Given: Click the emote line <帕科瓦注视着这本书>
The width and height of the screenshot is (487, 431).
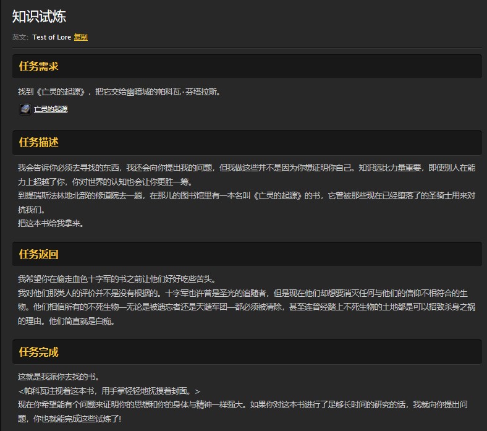Looking at the screenshot, I should coord(109,391).
